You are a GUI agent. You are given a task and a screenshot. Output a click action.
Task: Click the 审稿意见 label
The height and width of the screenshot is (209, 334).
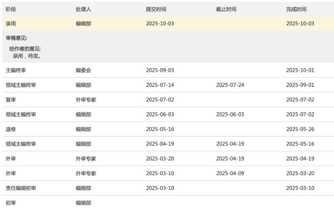(x=16, y=38)
